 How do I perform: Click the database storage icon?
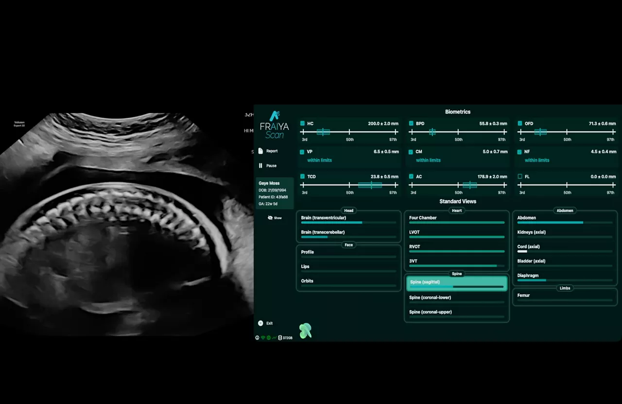[280, 338]
